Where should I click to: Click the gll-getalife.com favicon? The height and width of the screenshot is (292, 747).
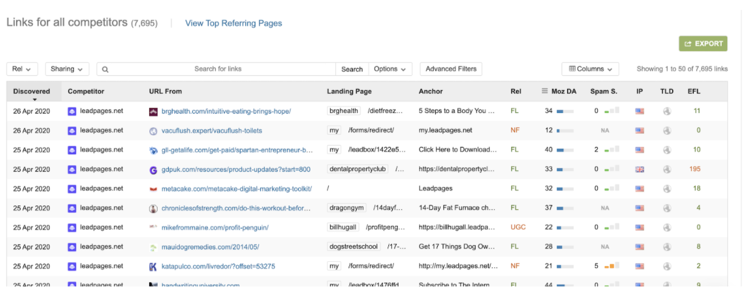(x=153, y=150)
